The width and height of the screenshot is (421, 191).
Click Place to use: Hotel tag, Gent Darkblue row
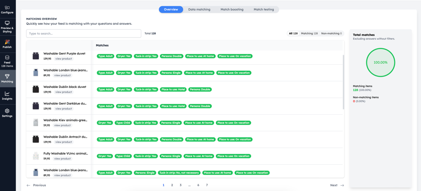(x=173, y=106)
